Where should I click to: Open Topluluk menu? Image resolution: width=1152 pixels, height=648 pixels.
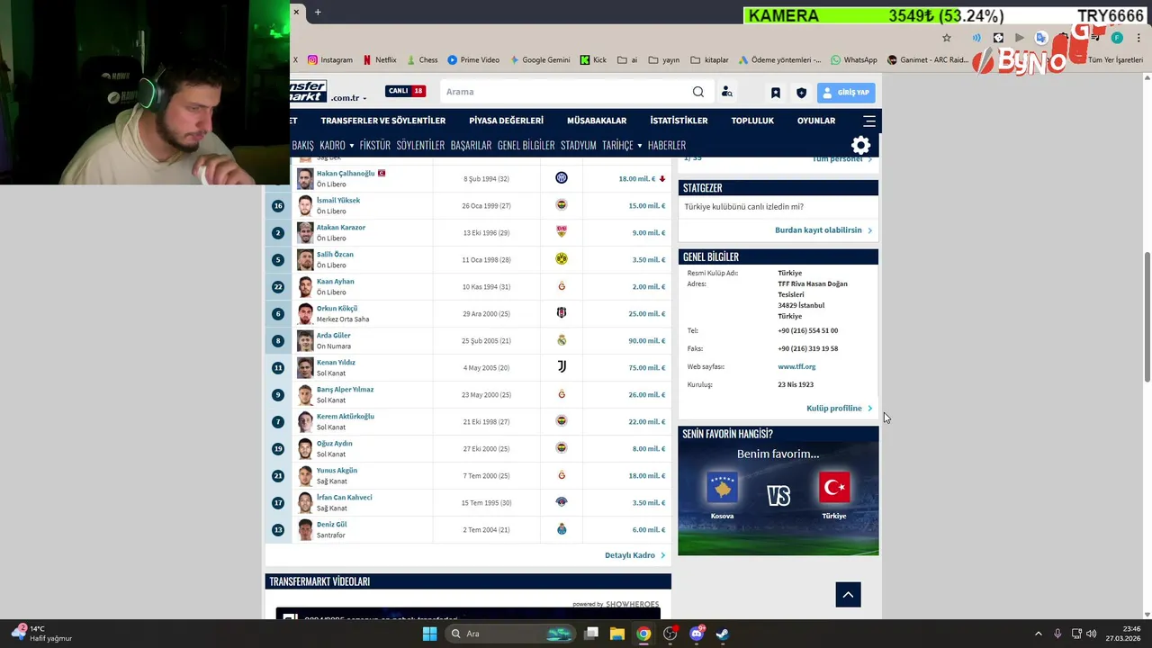[x=752, y=121]
